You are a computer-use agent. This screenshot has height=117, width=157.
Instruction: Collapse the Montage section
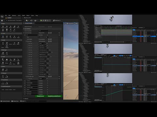pos(1,50)
